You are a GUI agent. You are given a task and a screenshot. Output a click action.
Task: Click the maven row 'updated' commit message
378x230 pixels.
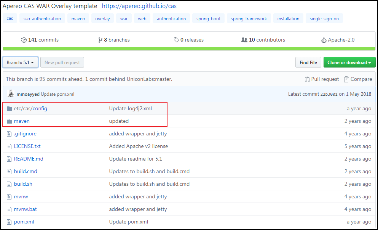coord(119,121)
